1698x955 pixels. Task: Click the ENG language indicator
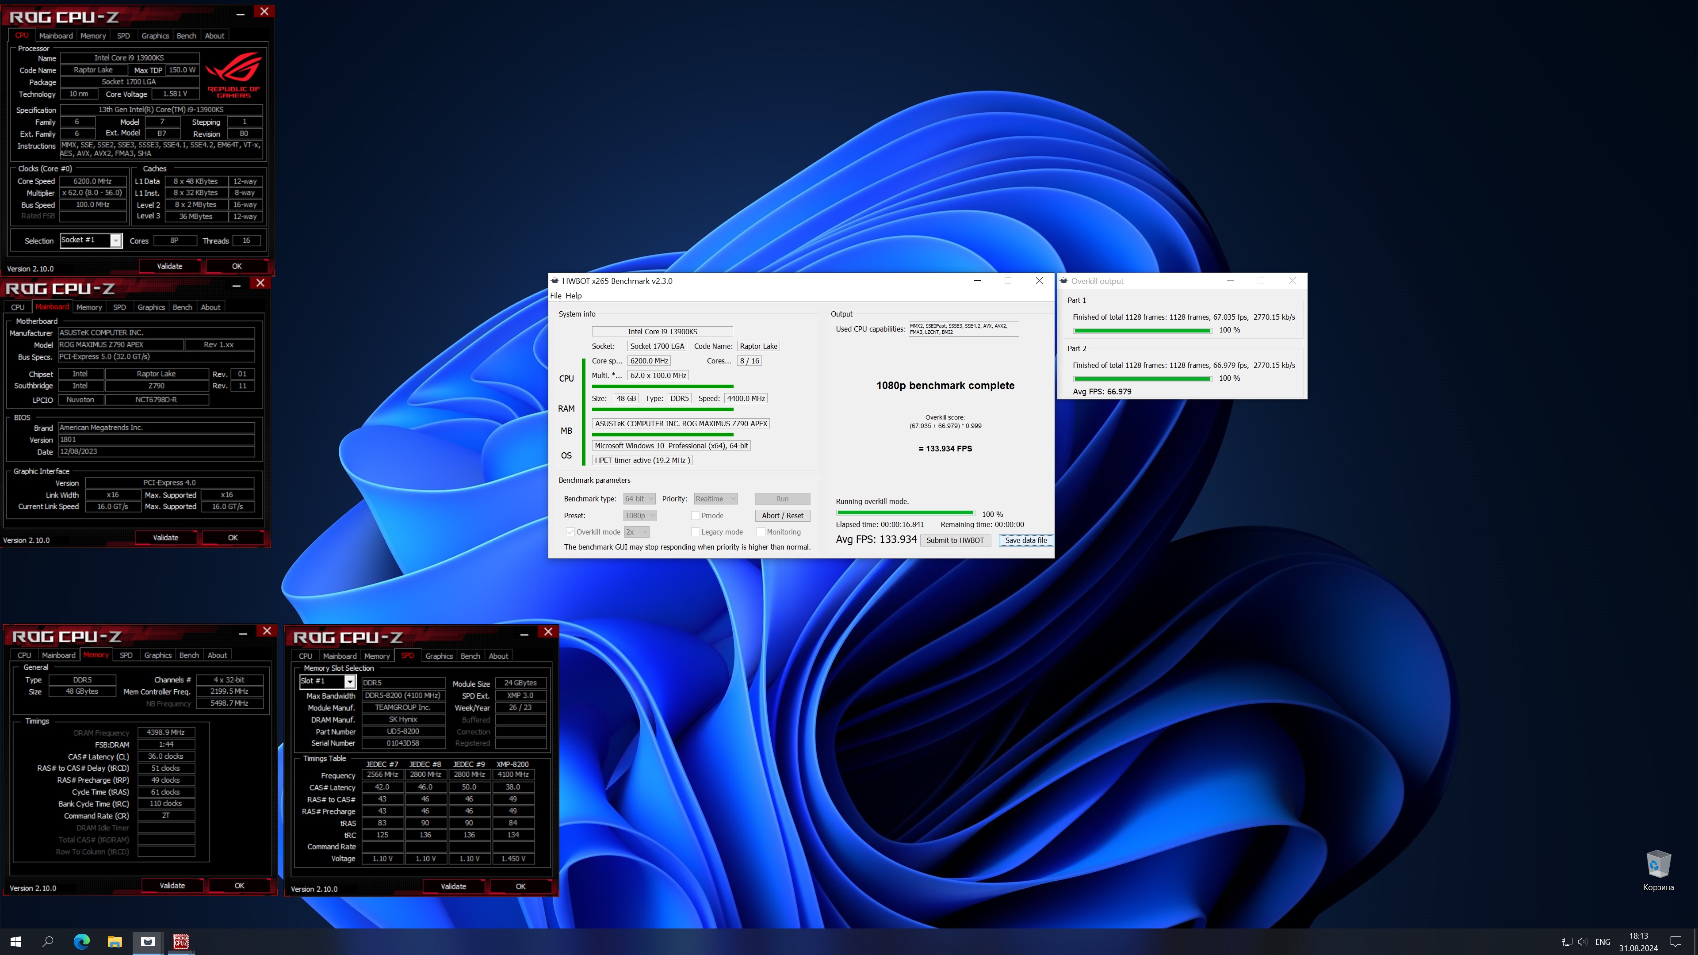(x=1603, y=943)
